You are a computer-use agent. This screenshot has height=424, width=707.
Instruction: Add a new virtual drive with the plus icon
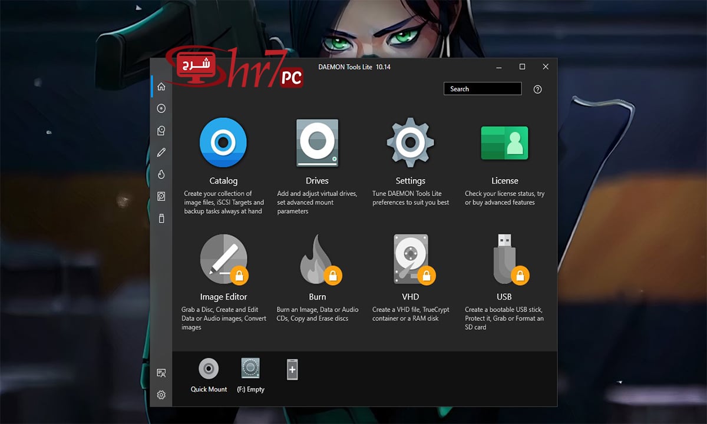coord(293,369)
